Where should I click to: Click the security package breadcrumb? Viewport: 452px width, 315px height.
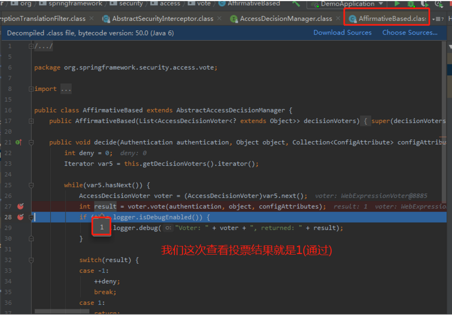[127, 3]
